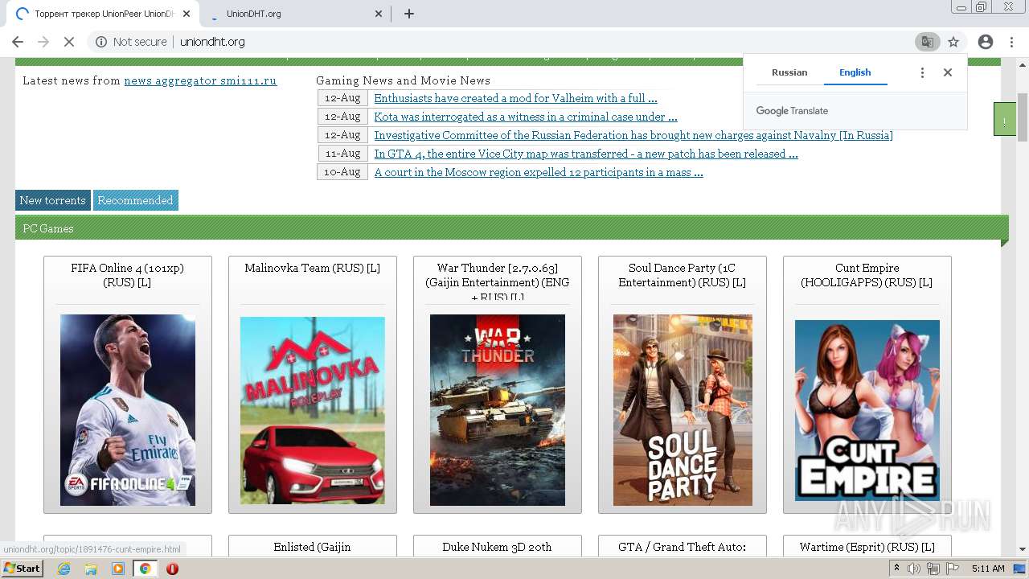Click the Google Translate icon in address bar

927,42
